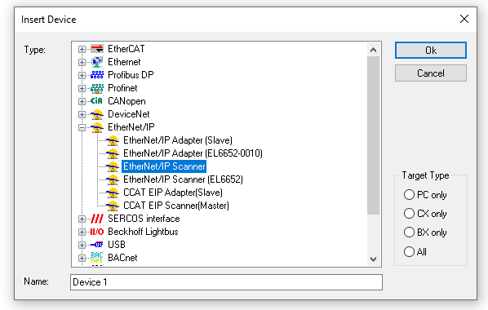Expand the Beckhoff Lightbus node

tap(82, 232)
